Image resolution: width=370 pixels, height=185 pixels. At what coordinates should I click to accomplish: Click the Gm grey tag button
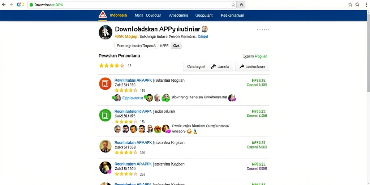click(x=176, y=46)
